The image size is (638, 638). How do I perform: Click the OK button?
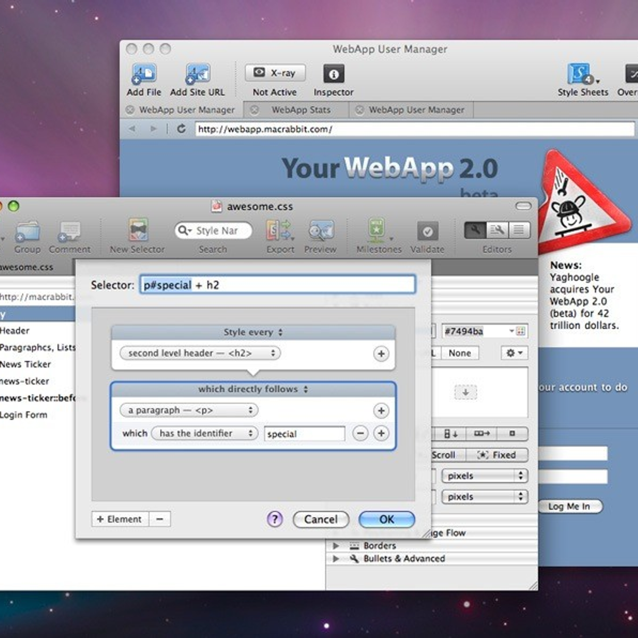pos(387,519)
